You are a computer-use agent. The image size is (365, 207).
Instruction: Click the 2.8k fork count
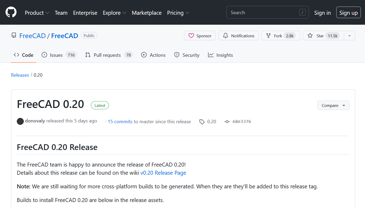coord(290,36)
